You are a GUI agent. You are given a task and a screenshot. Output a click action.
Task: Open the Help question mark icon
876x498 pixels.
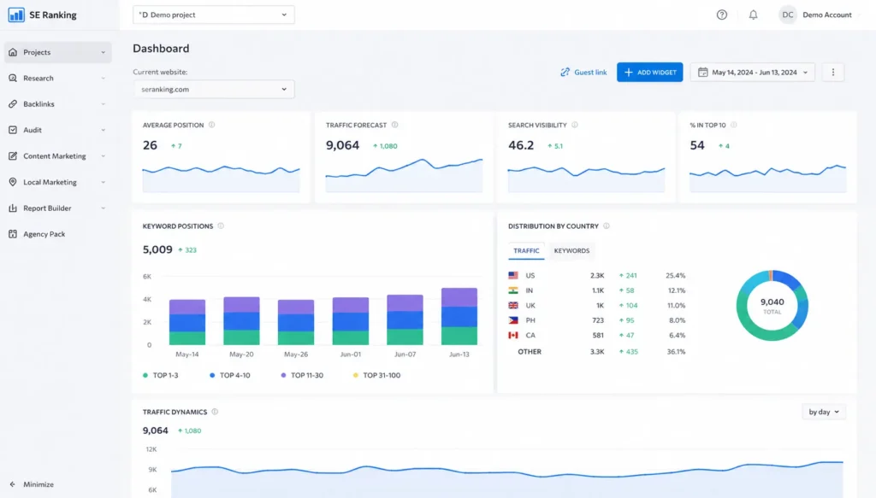pos(722,15)
